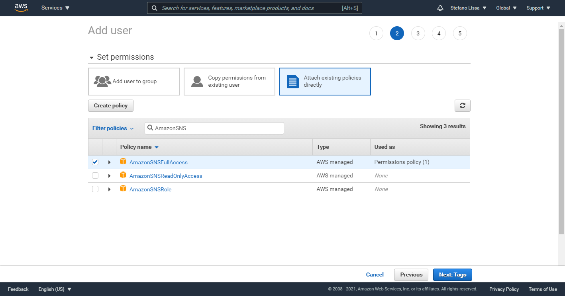Viewport: 565px width, 296px height.
Task: Uncheck the AmazonSNSFullAccess checkbox
Action: click(x=95, y=162)
